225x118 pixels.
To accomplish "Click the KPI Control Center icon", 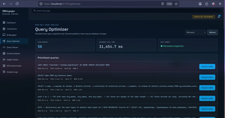I will 4,66.
